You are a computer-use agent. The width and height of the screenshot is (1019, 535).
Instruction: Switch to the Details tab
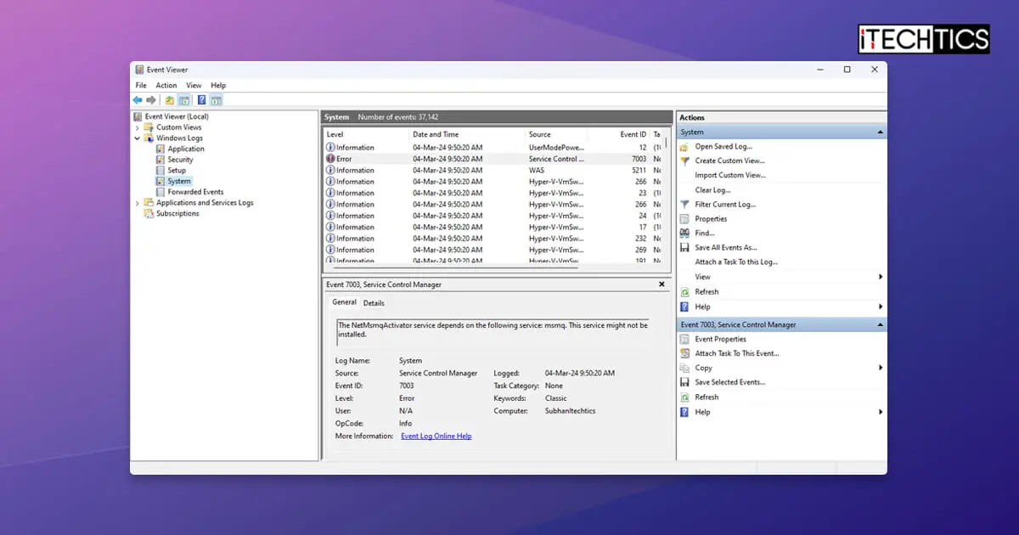[374, 301]
